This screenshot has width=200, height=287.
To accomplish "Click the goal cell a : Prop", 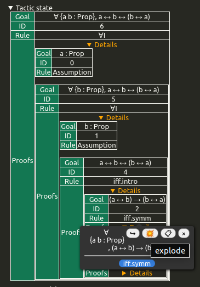I will pos(72,53).
